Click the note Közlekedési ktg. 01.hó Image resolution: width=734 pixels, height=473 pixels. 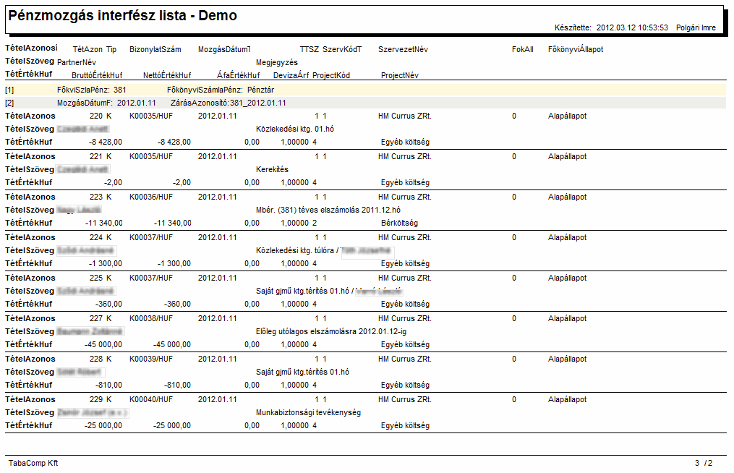[x=295, y=129]
